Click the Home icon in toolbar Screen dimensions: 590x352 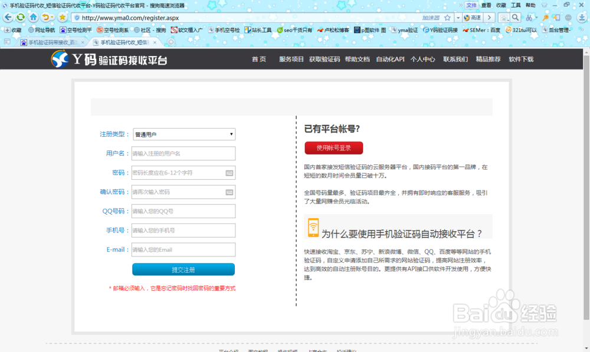coord(33,17)
